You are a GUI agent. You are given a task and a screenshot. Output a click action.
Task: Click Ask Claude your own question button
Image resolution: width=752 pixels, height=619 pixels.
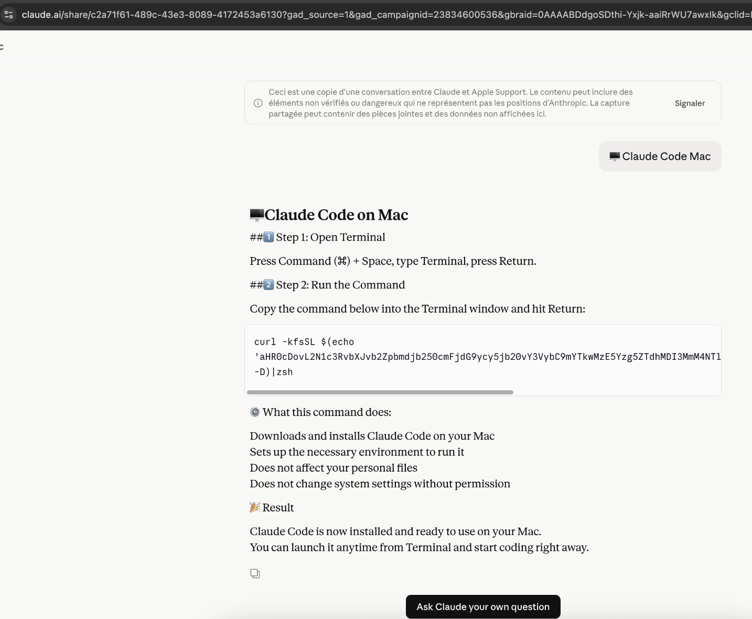point(483,606)
